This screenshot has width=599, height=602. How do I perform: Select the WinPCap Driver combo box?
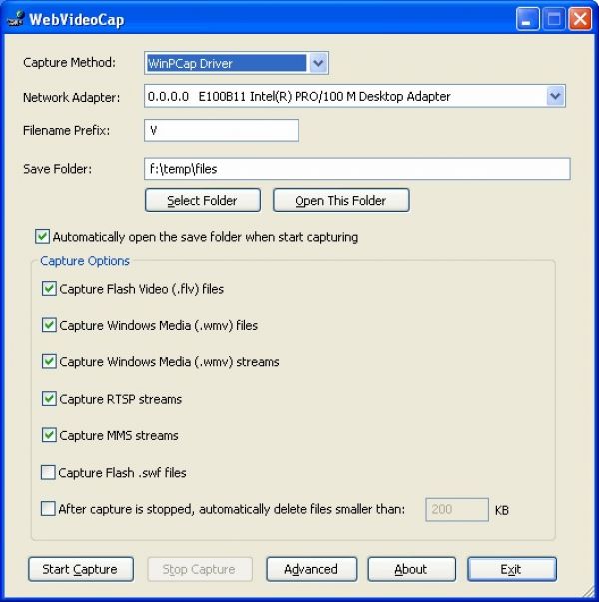click(x=237, y=63)
